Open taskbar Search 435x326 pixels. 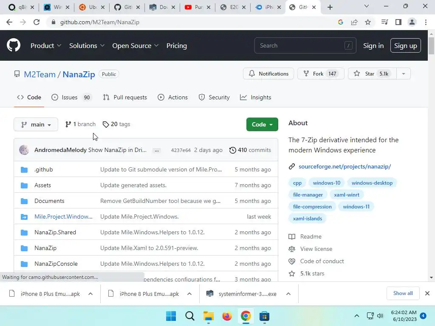pyautogui.click(x=190, y=316)
